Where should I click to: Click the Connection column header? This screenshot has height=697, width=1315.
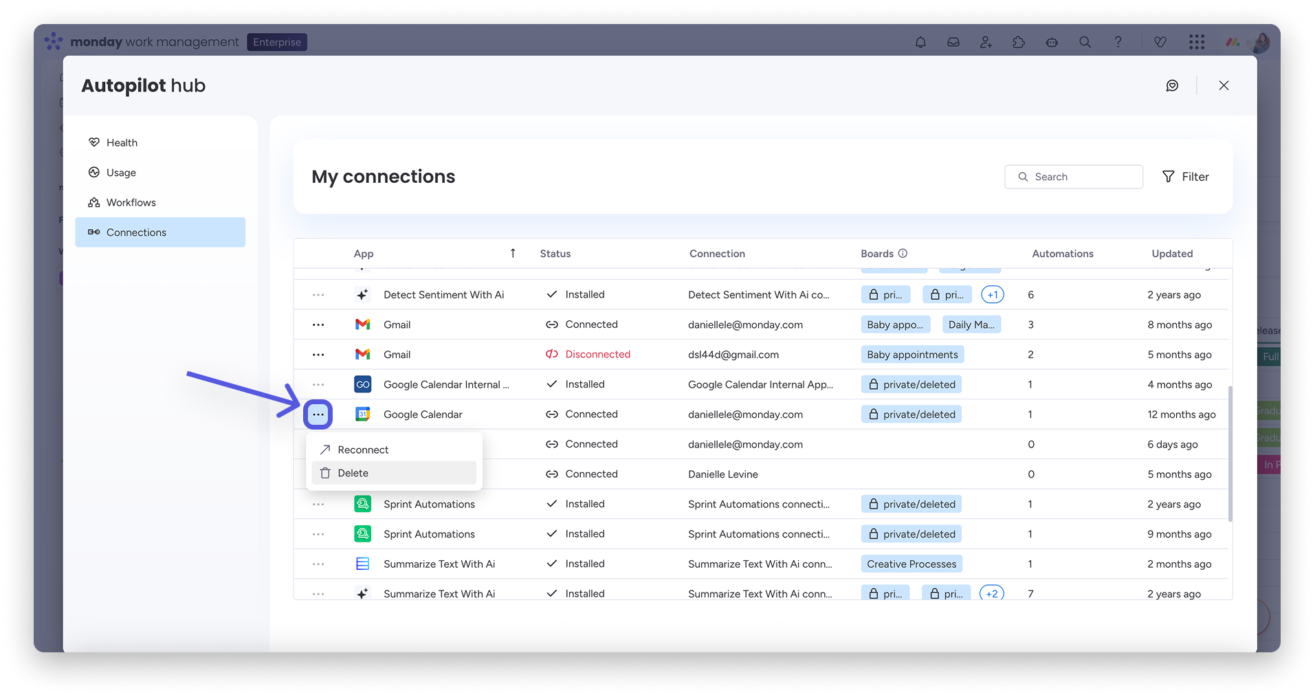717,254
